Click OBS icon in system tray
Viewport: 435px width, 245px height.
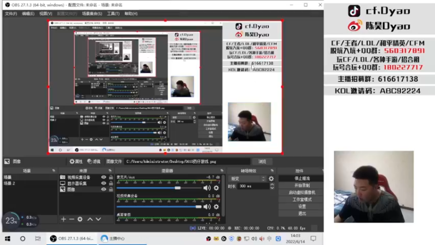208,238
